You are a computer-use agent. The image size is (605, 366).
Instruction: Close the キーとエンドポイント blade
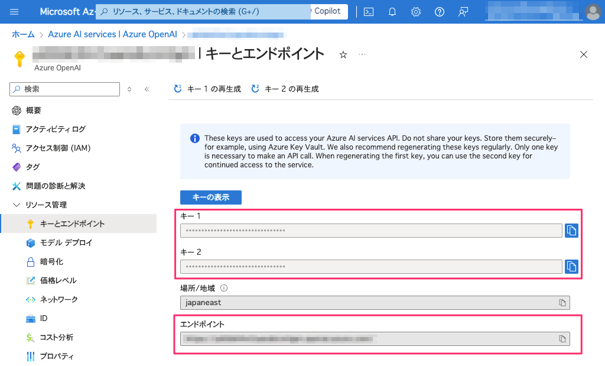583,54
